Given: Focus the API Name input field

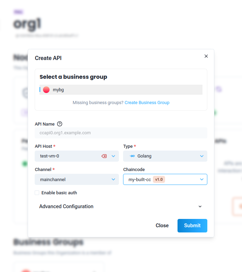Looking at the screenshot, I should (x=121, y=133).
